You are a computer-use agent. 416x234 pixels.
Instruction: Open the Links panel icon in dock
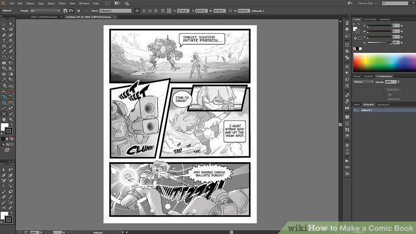point(347,167)
